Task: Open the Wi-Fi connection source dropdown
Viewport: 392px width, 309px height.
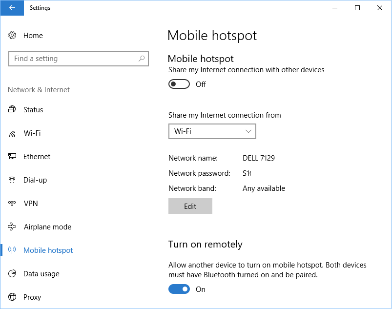Action: tap(212, 131)
